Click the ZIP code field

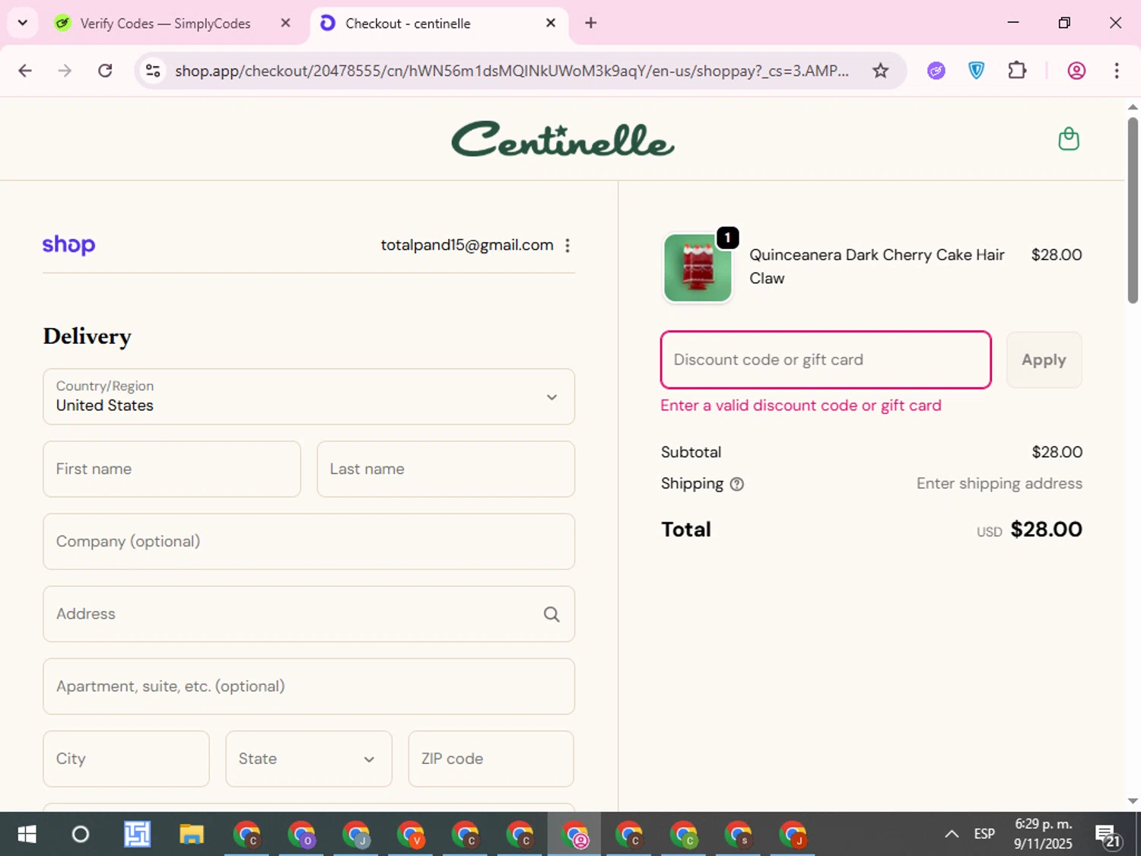[491, 759]
